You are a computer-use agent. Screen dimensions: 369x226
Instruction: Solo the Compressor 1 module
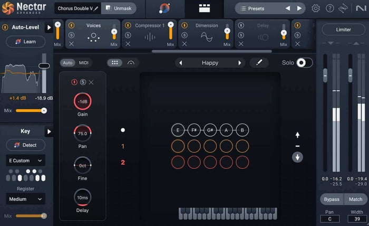pos(128,35)
